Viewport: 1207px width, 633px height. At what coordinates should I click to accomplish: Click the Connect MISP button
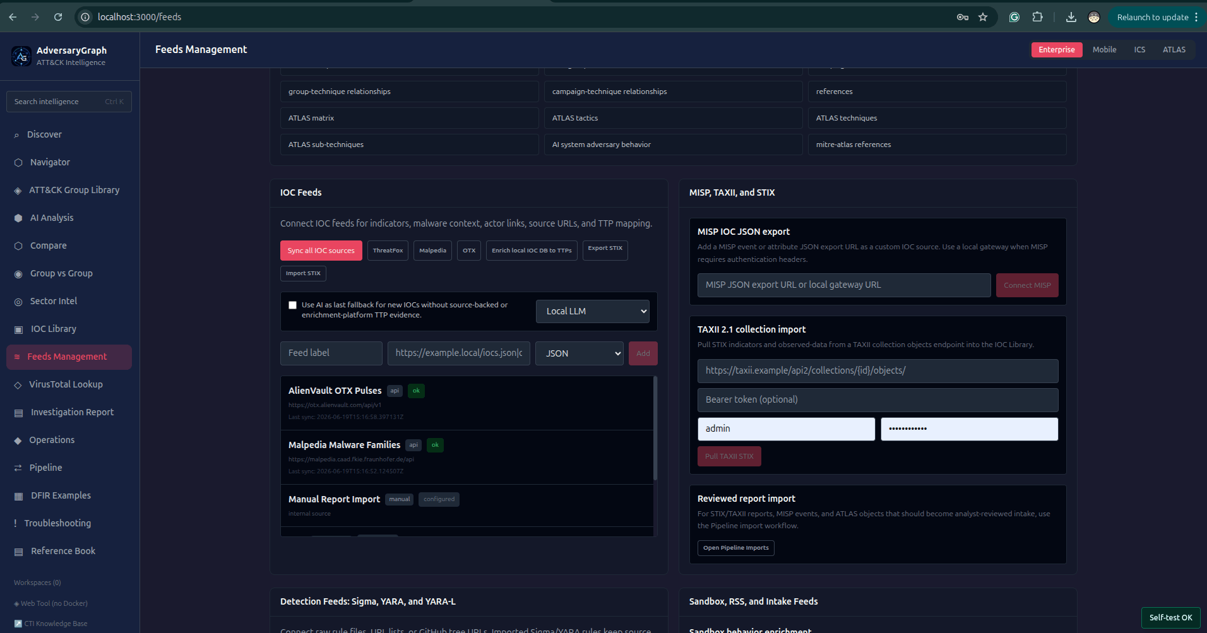[1027, 285]
